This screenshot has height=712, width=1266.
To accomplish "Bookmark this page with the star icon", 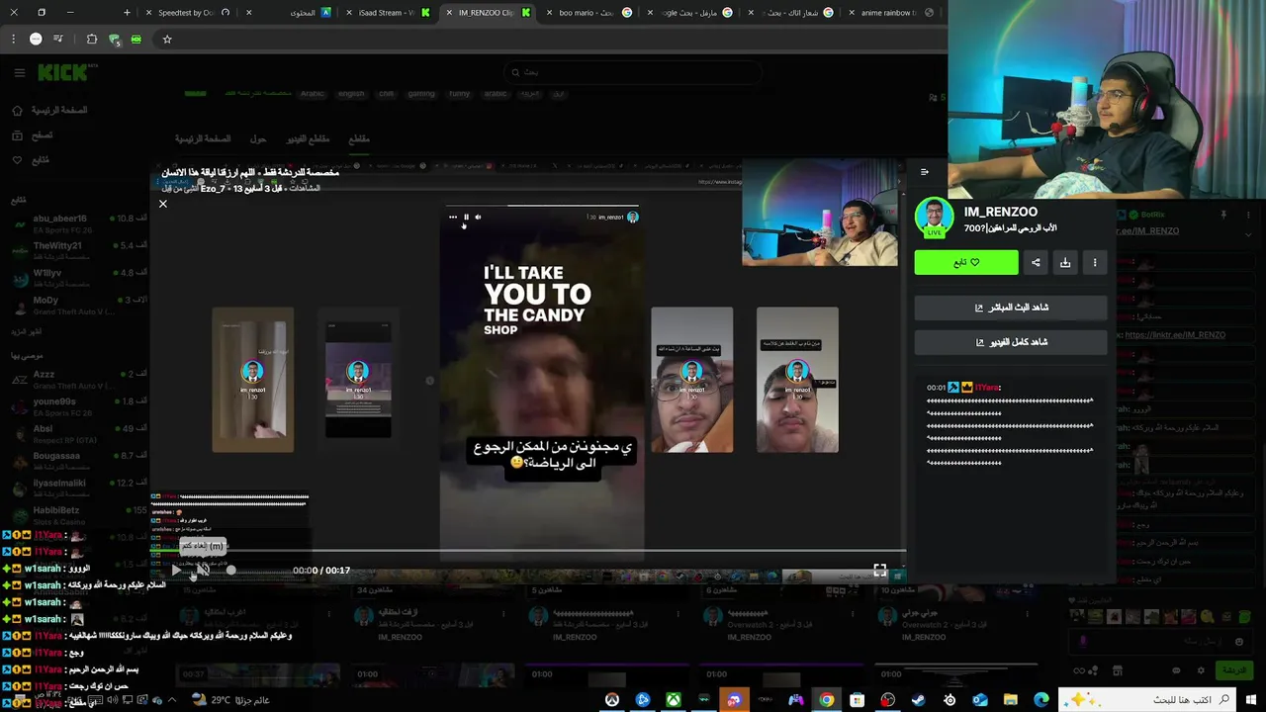I will pyautogui.click(x=167, y=40).
